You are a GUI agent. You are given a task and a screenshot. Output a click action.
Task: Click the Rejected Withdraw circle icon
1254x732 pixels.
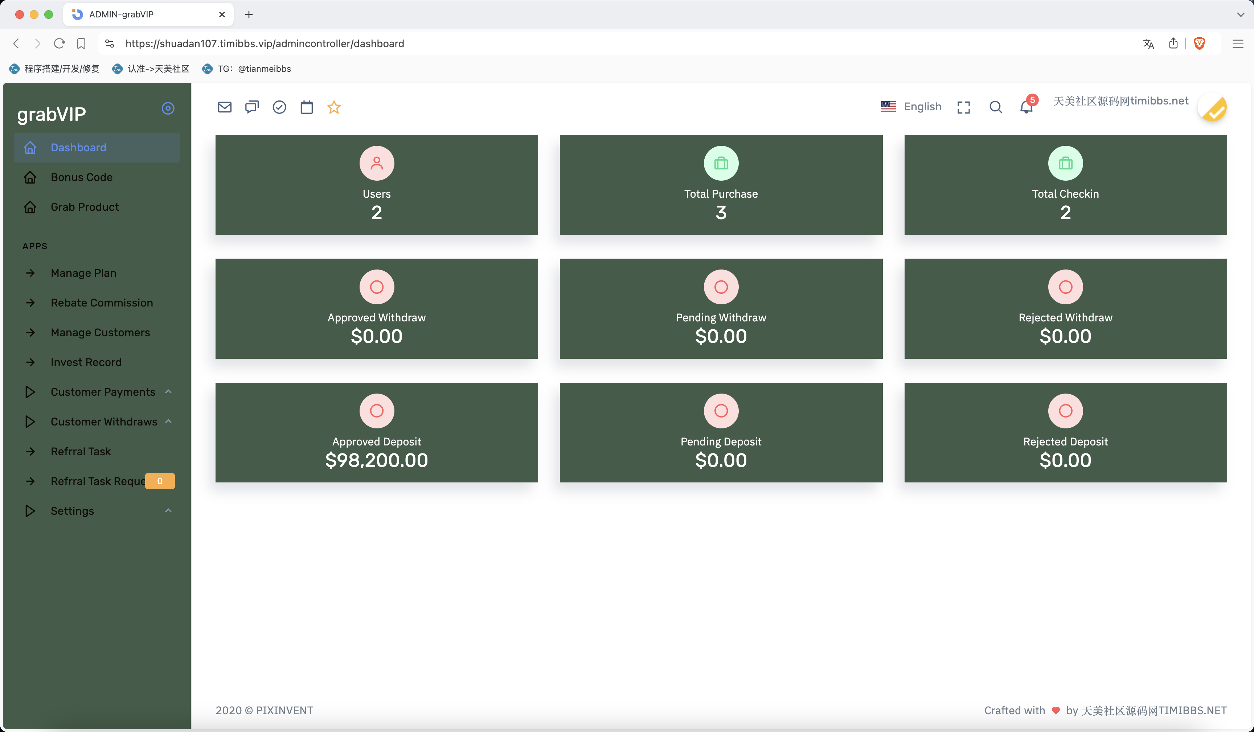pos(1065,287)
